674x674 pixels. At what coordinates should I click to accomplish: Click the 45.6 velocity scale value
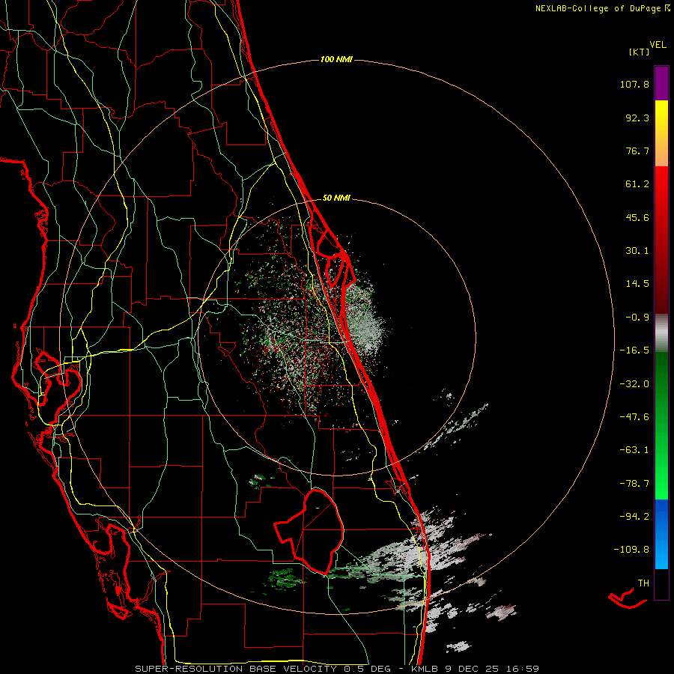coord(637,217)
